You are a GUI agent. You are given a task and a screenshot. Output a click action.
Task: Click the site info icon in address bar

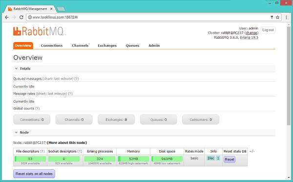[30, 17]
